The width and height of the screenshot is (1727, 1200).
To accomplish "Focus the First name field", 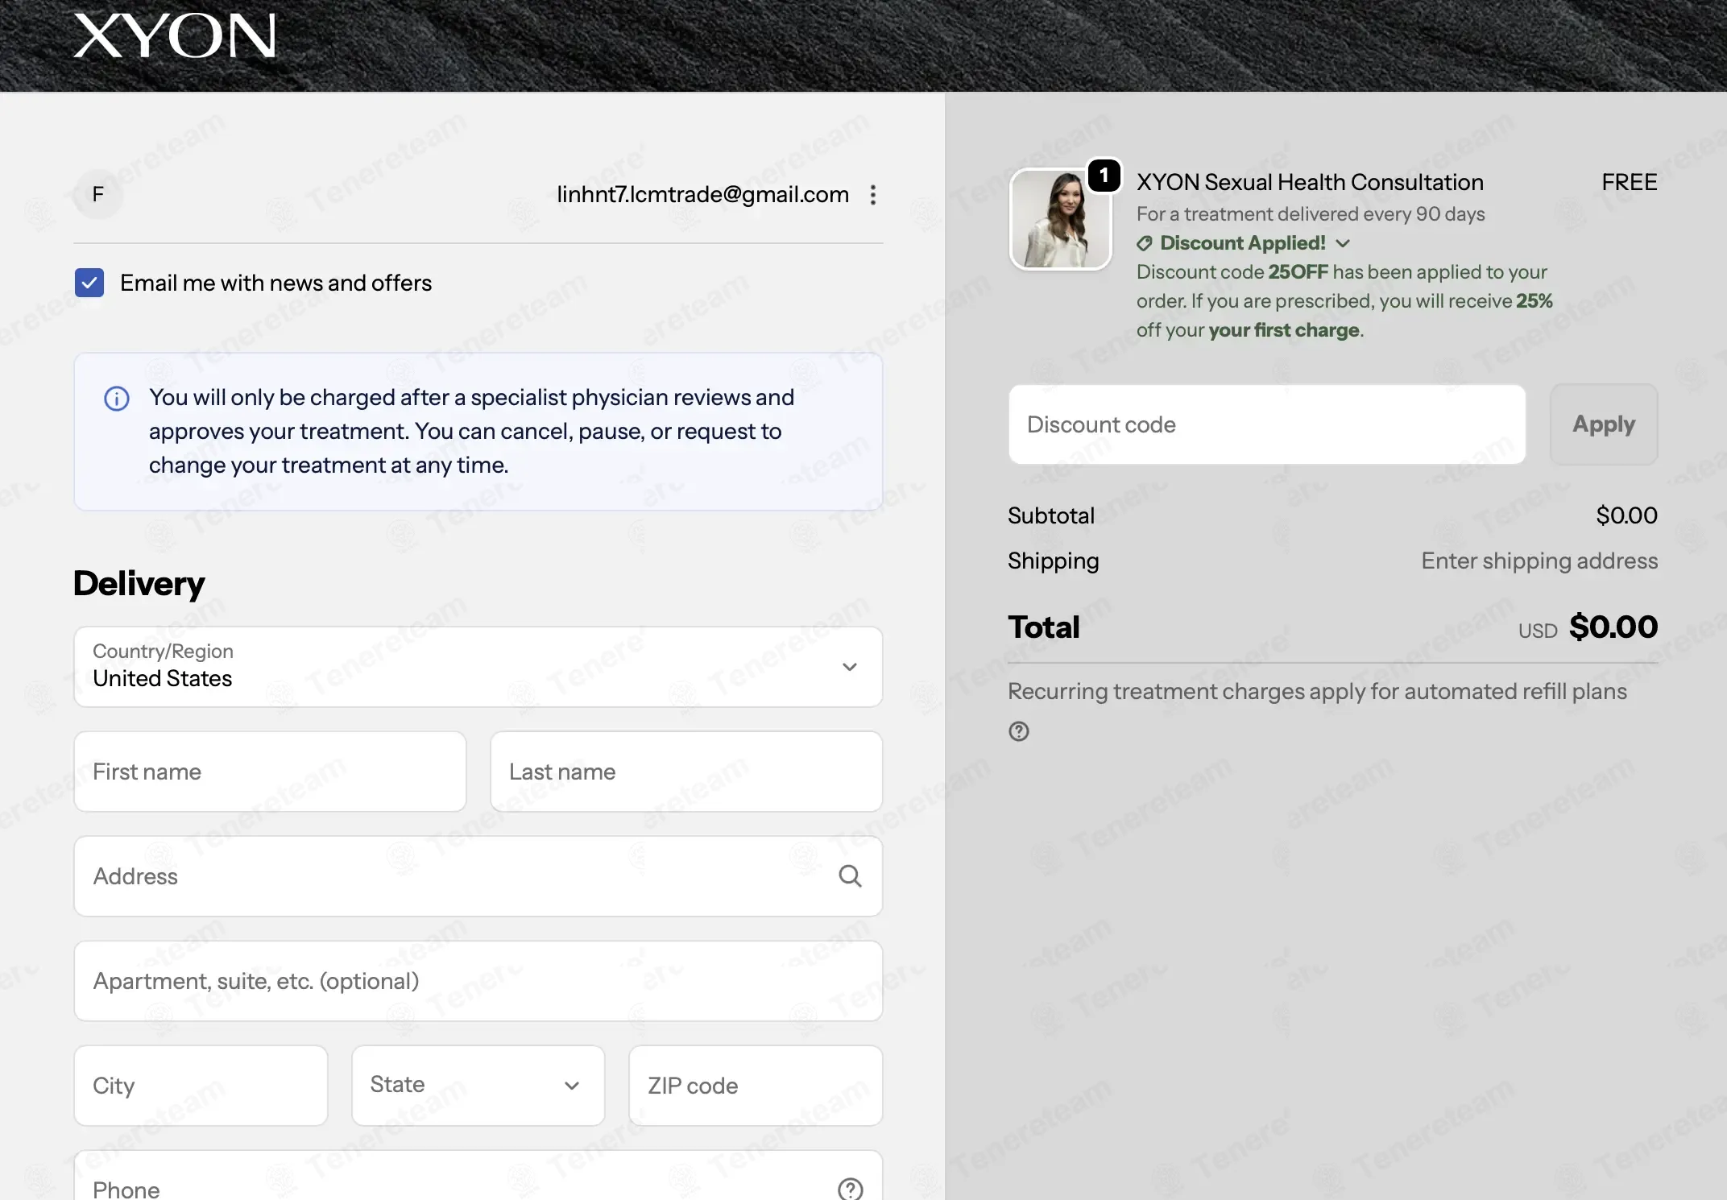I will tap(270, 772).
